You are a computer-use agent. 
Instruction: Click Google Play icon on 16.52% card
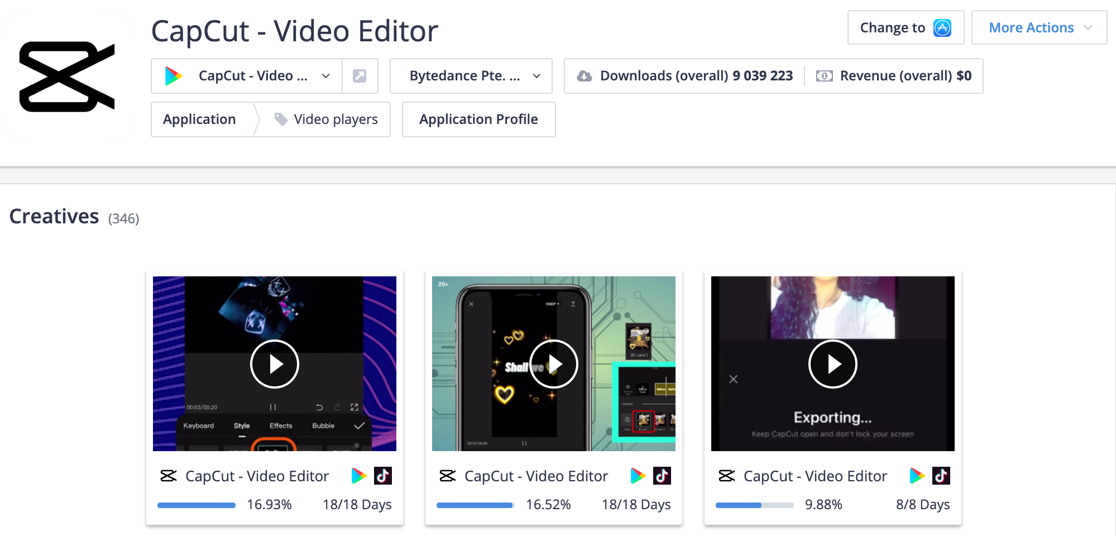click(x=638, y=476)
